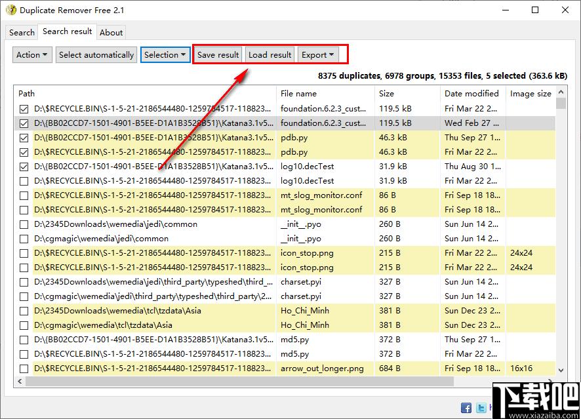581x419 pixels.
Task: Switch to the Search result tab
Action: coord(67,31)
